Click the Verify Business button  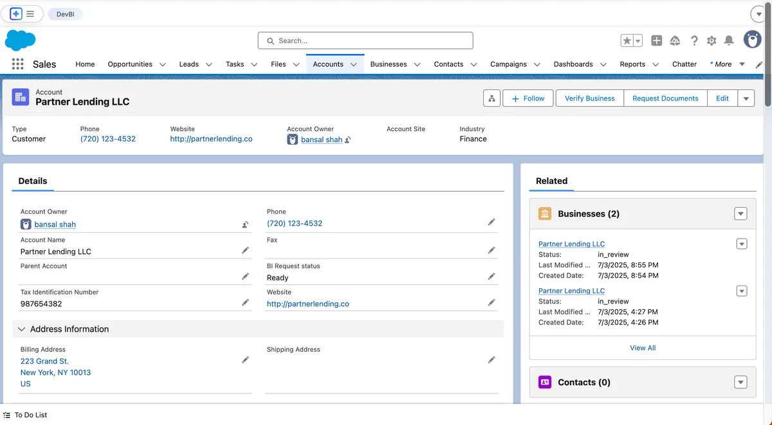click(x=590, y=98)
